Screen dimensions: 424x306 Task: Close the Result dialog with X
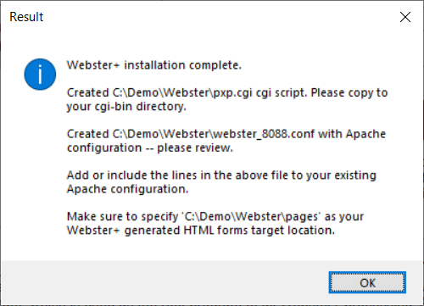pyautogui.click(x=405, y=17)
